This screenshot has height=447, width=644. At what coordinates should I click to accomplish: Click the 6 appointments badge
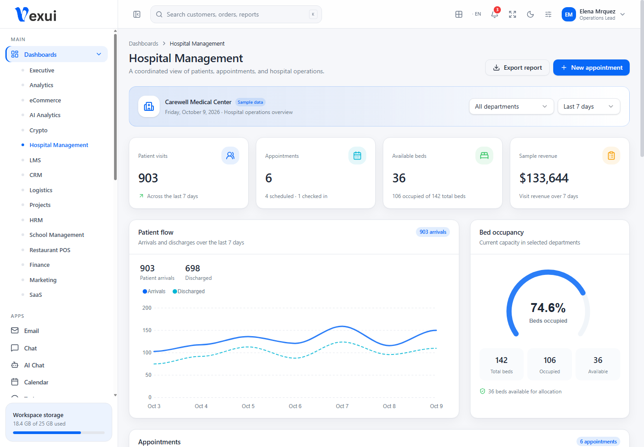pos(598,442)
